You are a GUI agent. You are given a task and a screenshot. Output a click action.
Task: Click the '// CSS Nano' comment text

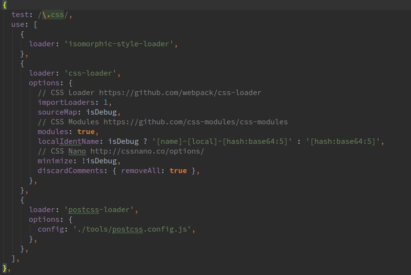pos(62,151)
